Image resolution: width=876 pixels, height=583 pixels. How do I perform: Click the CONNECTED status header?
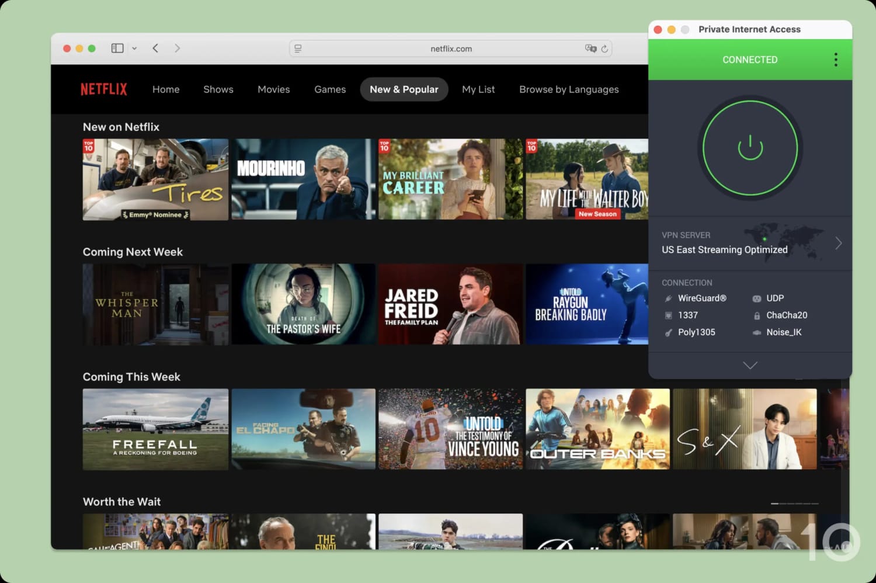(750, 60)
